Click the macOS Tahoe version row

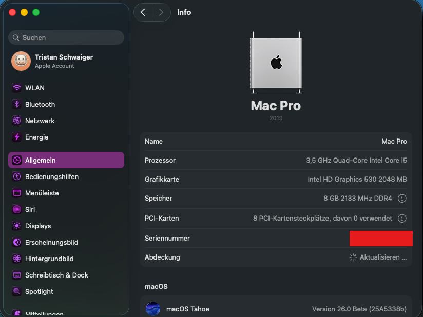[x=276, y=309]
